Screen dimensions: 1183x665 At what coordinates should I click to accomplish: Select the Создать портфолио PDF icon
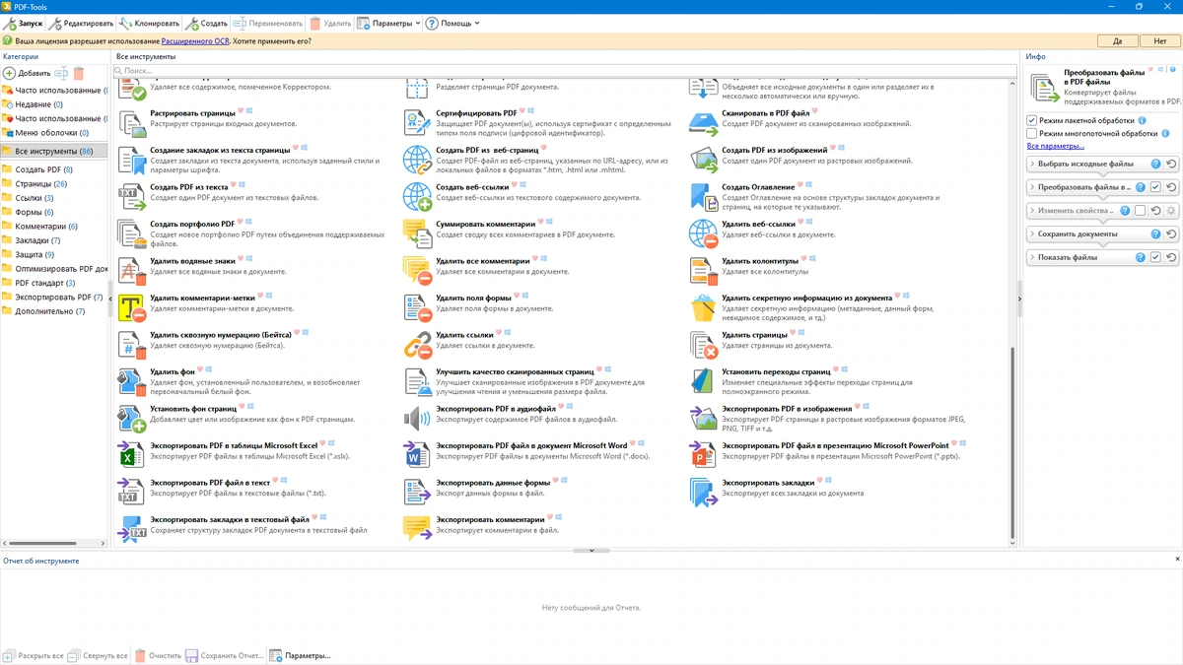click(x=132, y=233)
